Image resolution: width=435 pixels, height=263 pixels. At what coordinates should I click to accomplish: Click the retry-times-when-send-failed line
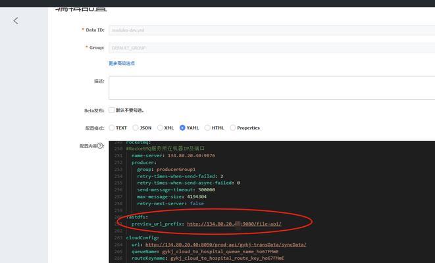[x=180, y=176]
